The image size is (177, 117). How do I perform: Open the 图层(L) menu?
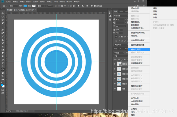point(29,2)
